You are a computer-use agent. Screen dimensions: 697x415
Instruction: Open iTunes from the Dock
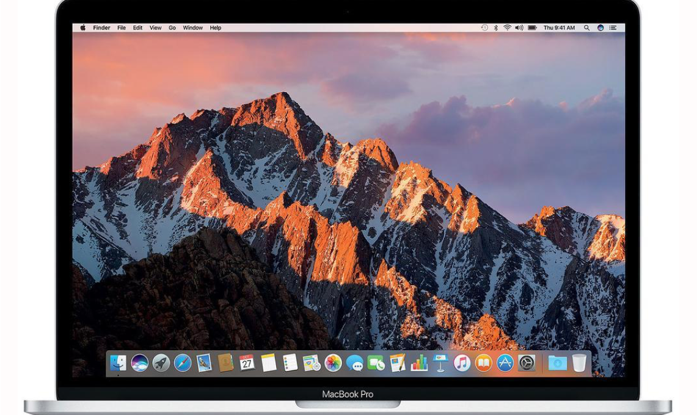(x=461, y=363)
